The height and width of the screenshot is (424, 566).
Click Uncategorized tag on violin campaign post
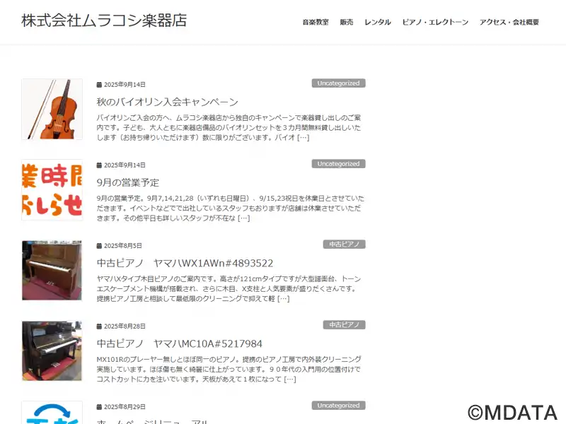tap(339, 83)
